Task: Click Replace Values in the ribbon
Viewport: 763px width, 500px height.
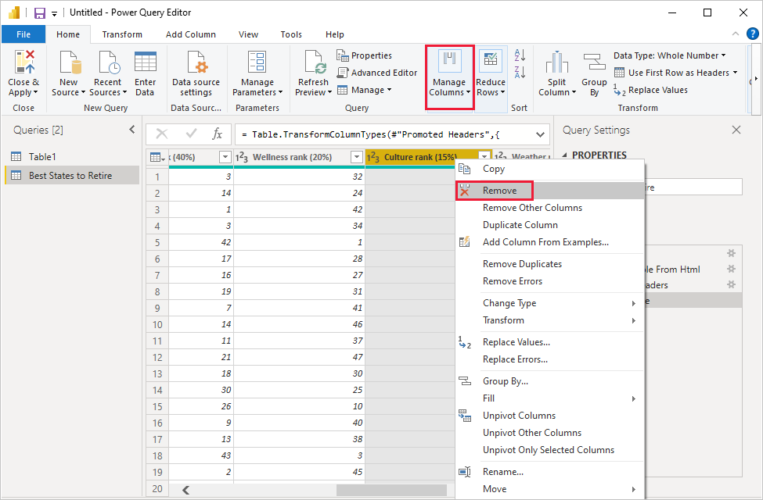Action: 651,90
